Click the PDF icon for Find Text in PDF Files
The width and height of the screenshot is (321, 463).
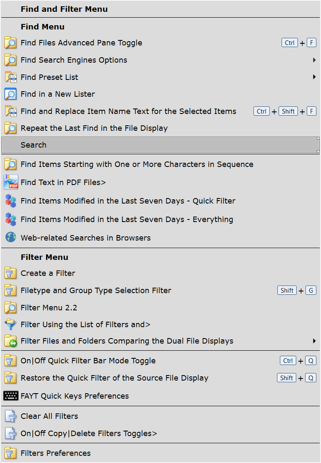pyautogui.click(x=10, y=183)
